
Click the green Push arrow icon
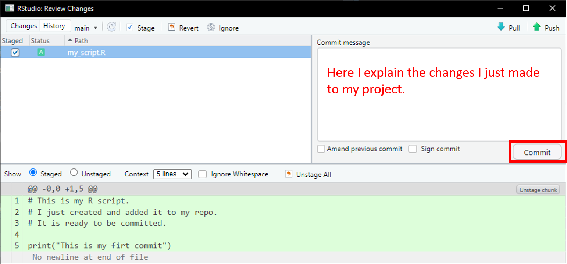point(536,27)
